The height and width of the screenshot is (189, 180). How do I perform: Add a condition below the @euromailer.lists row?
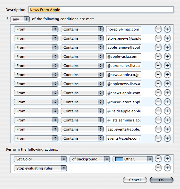click(167, 66)
